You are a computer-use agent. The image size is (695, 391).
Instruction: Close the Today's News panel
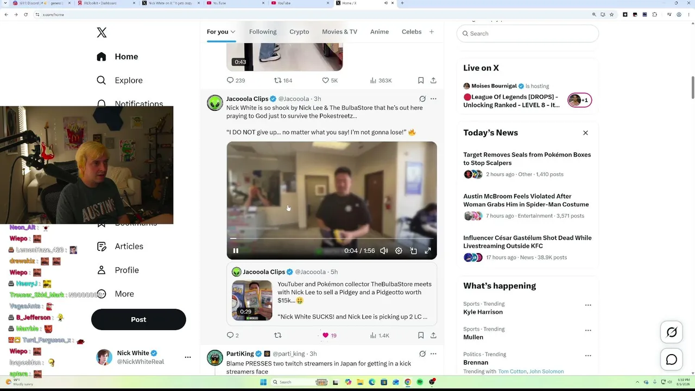click(x=585, y=133)
